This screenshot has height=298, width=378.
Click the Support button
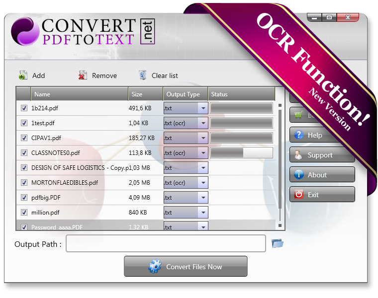[x=322, y=155]
